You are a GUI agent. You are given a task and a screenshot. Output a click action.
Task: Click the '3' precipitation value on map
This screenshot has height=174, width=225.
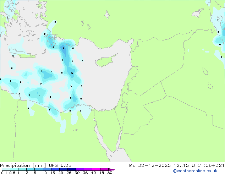(72, 74)
